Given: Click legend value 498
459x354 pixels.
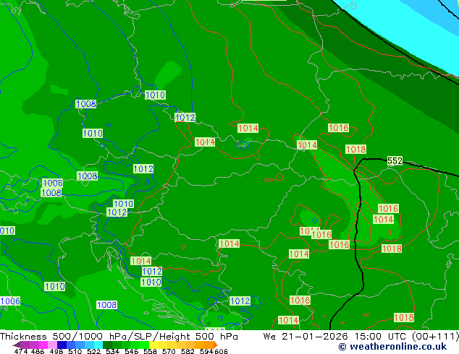Looking at the screenshot, I should 56,351.
